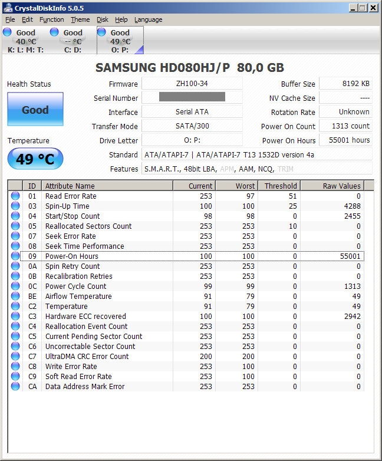This screenshot has width=382, height=461.
Task: Click status orb for Seek Time Performance
Action: click(x=15, y=246)
